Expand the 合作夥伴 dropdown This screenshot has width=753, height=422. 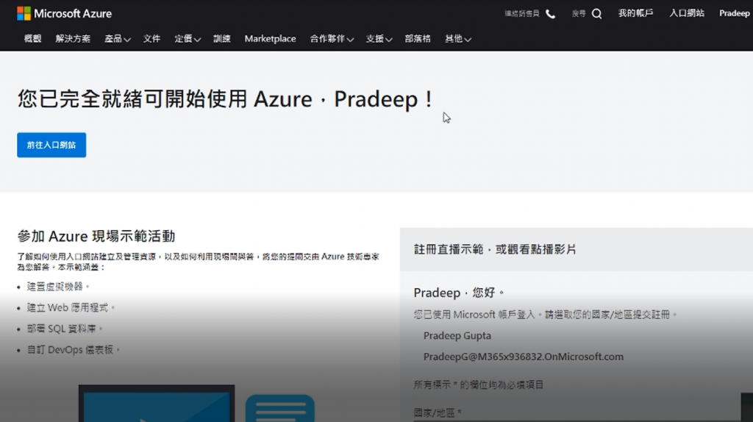click(332, 39)
